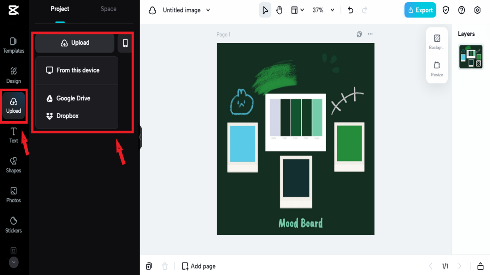490x275 pixels.
Task: Open the Stickers panel
Action: (x=13, y=225)
